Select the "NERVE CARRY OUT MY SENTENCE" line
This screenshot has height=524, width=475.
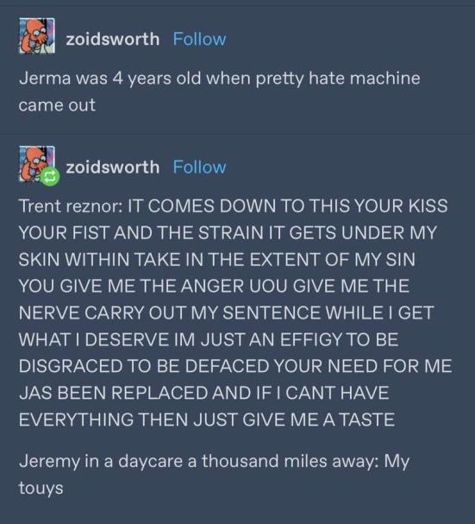tap(227, 313)
